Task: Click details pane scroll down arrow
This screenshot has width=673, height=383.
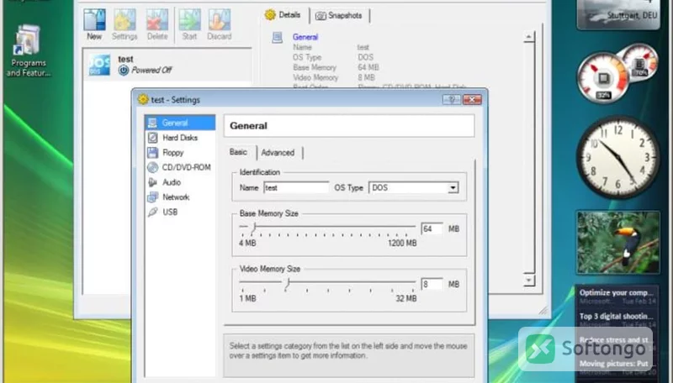Action: pos(529,281)
